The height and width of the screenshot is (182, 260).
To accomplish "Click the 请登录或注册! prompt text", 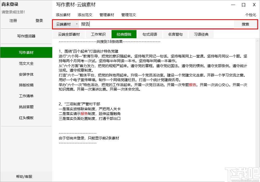I will (x=13, y=12).
